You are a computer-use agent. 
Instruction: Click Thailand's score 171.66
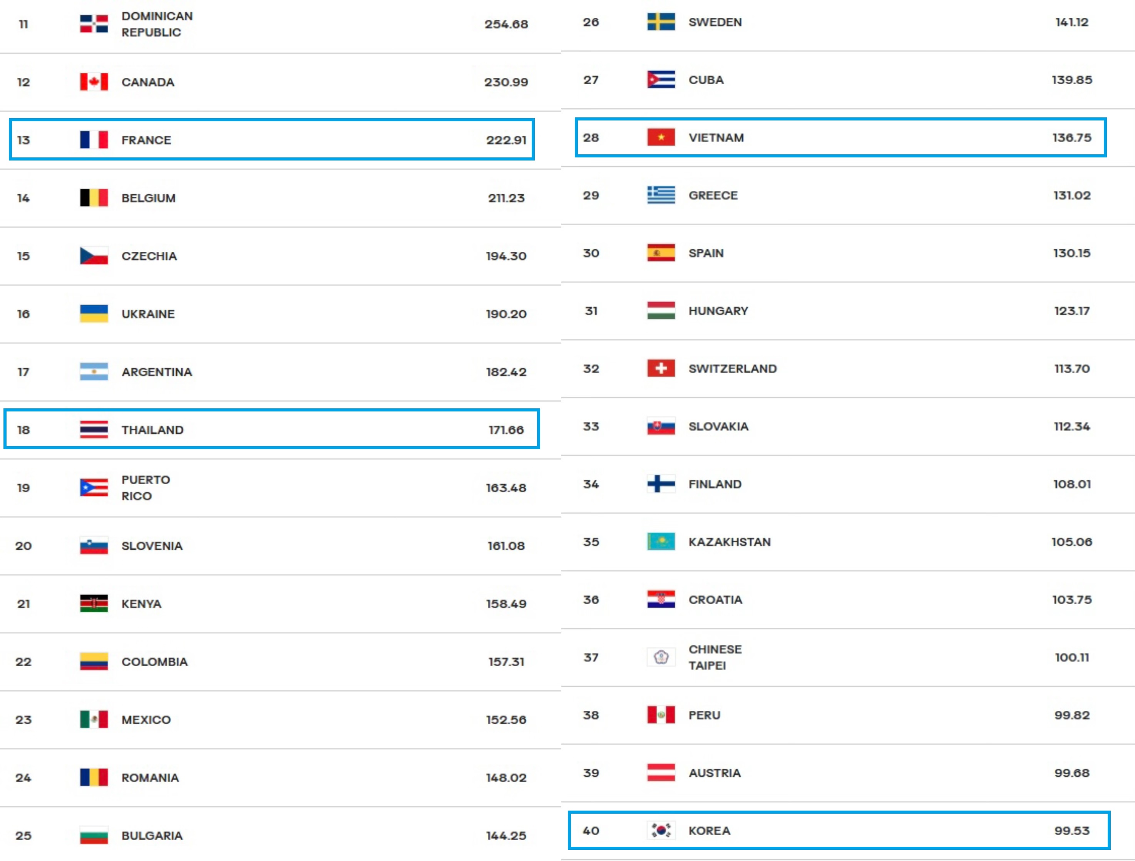pos(506,430)
